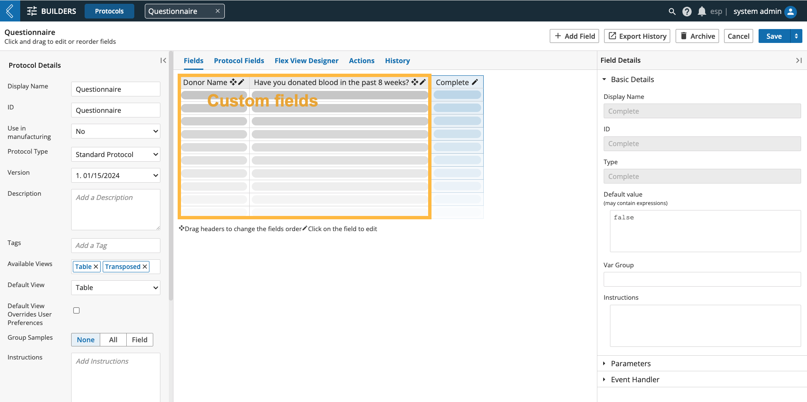Collapse the Field Details panel

point(799,61)
